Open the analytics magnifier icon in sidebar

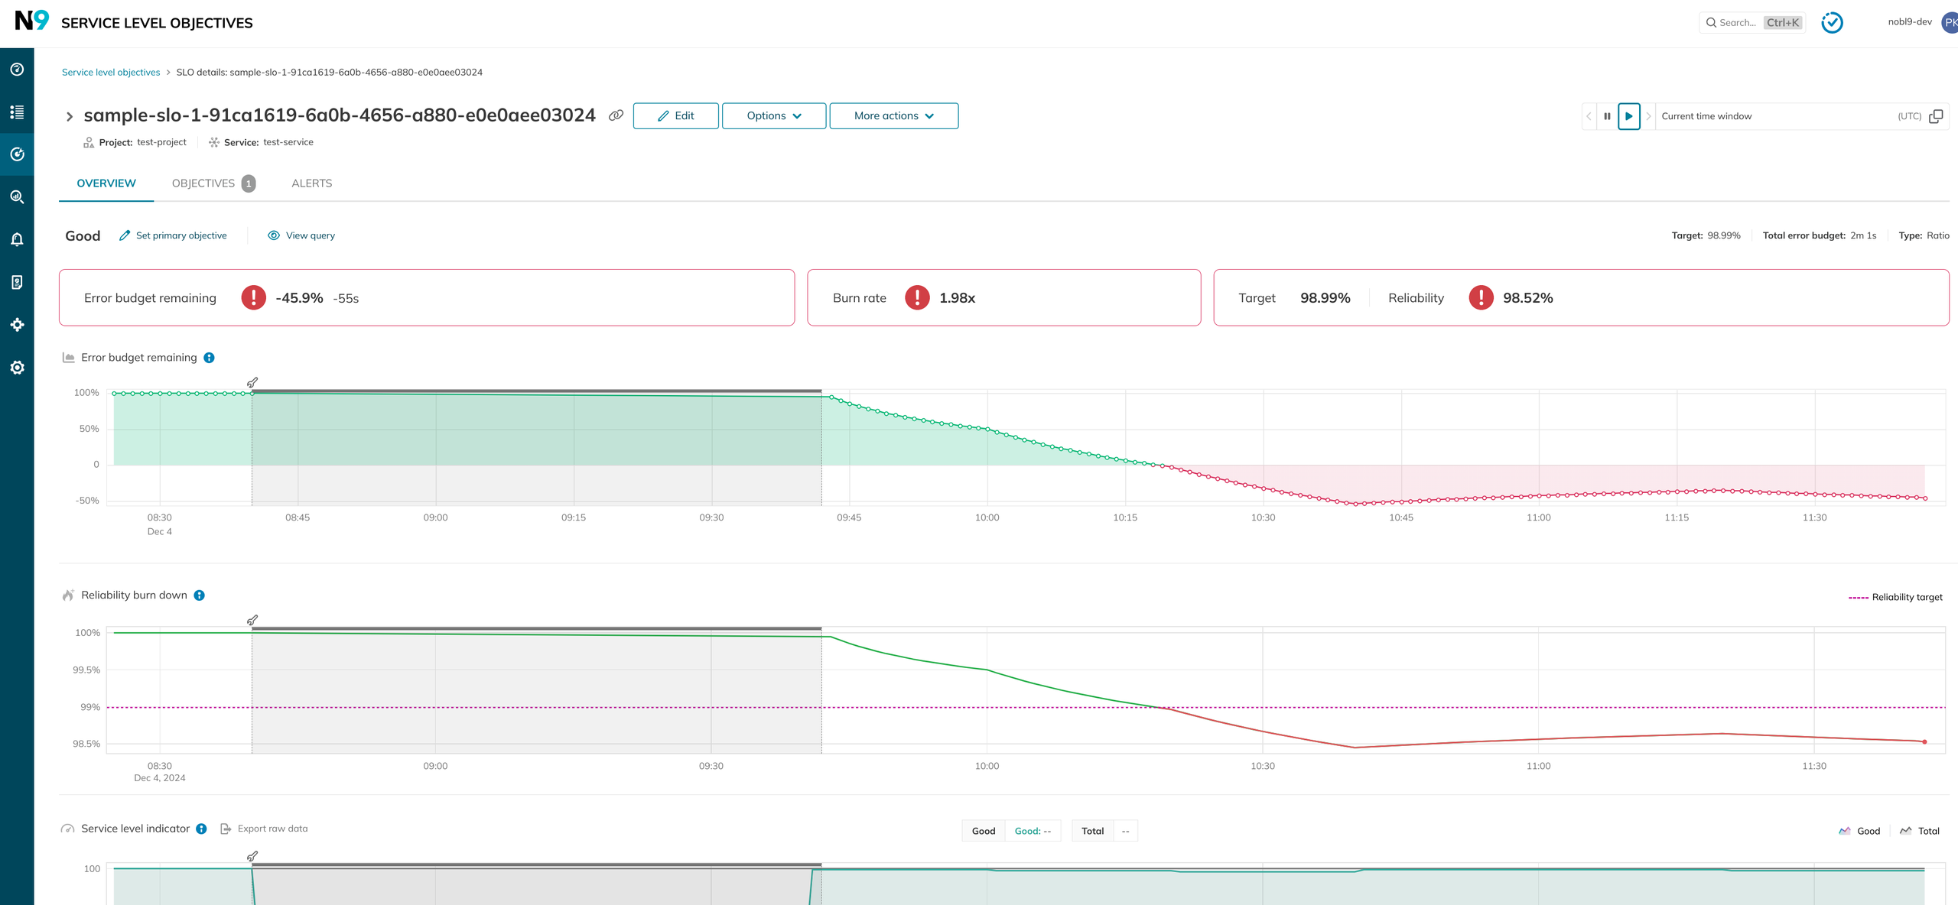[17, 197]
